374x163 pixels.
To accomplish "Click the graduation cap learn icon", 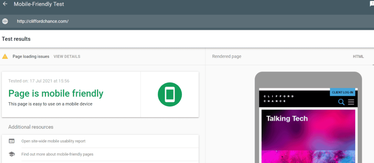I will [11, 154].
